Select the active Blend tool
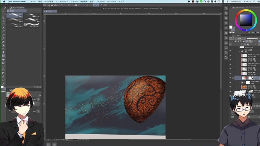 point(3,56)
